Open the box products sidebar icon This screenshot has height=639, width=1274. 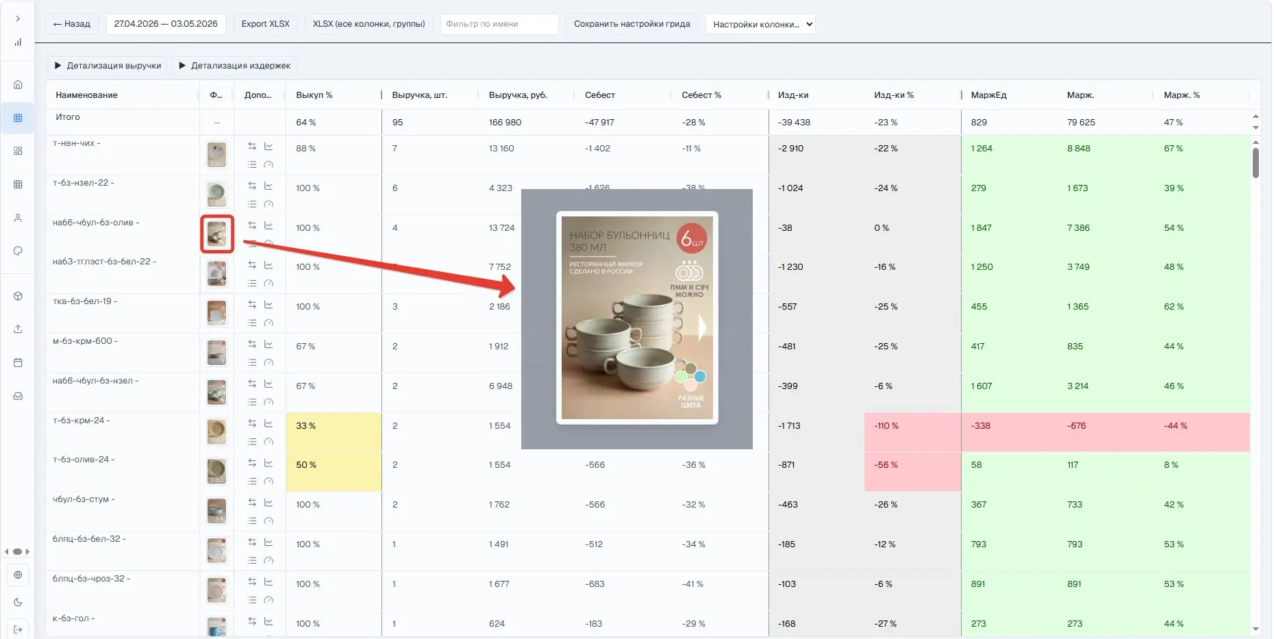(18, 296)
